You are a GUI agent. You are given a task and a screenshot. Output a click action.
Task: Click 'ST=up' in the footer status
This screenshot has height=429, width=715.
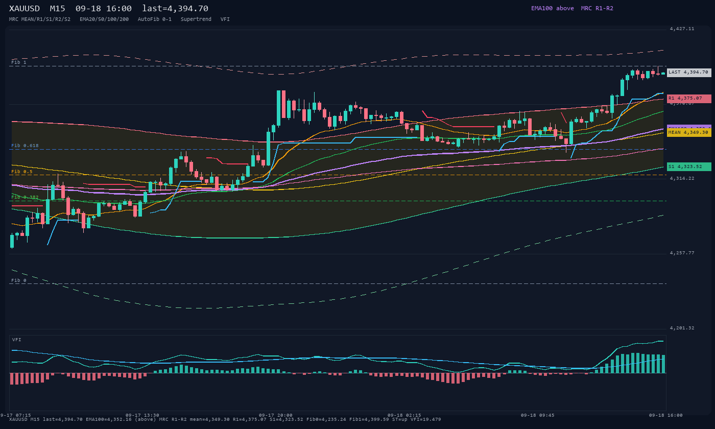(x=400, y=419)
